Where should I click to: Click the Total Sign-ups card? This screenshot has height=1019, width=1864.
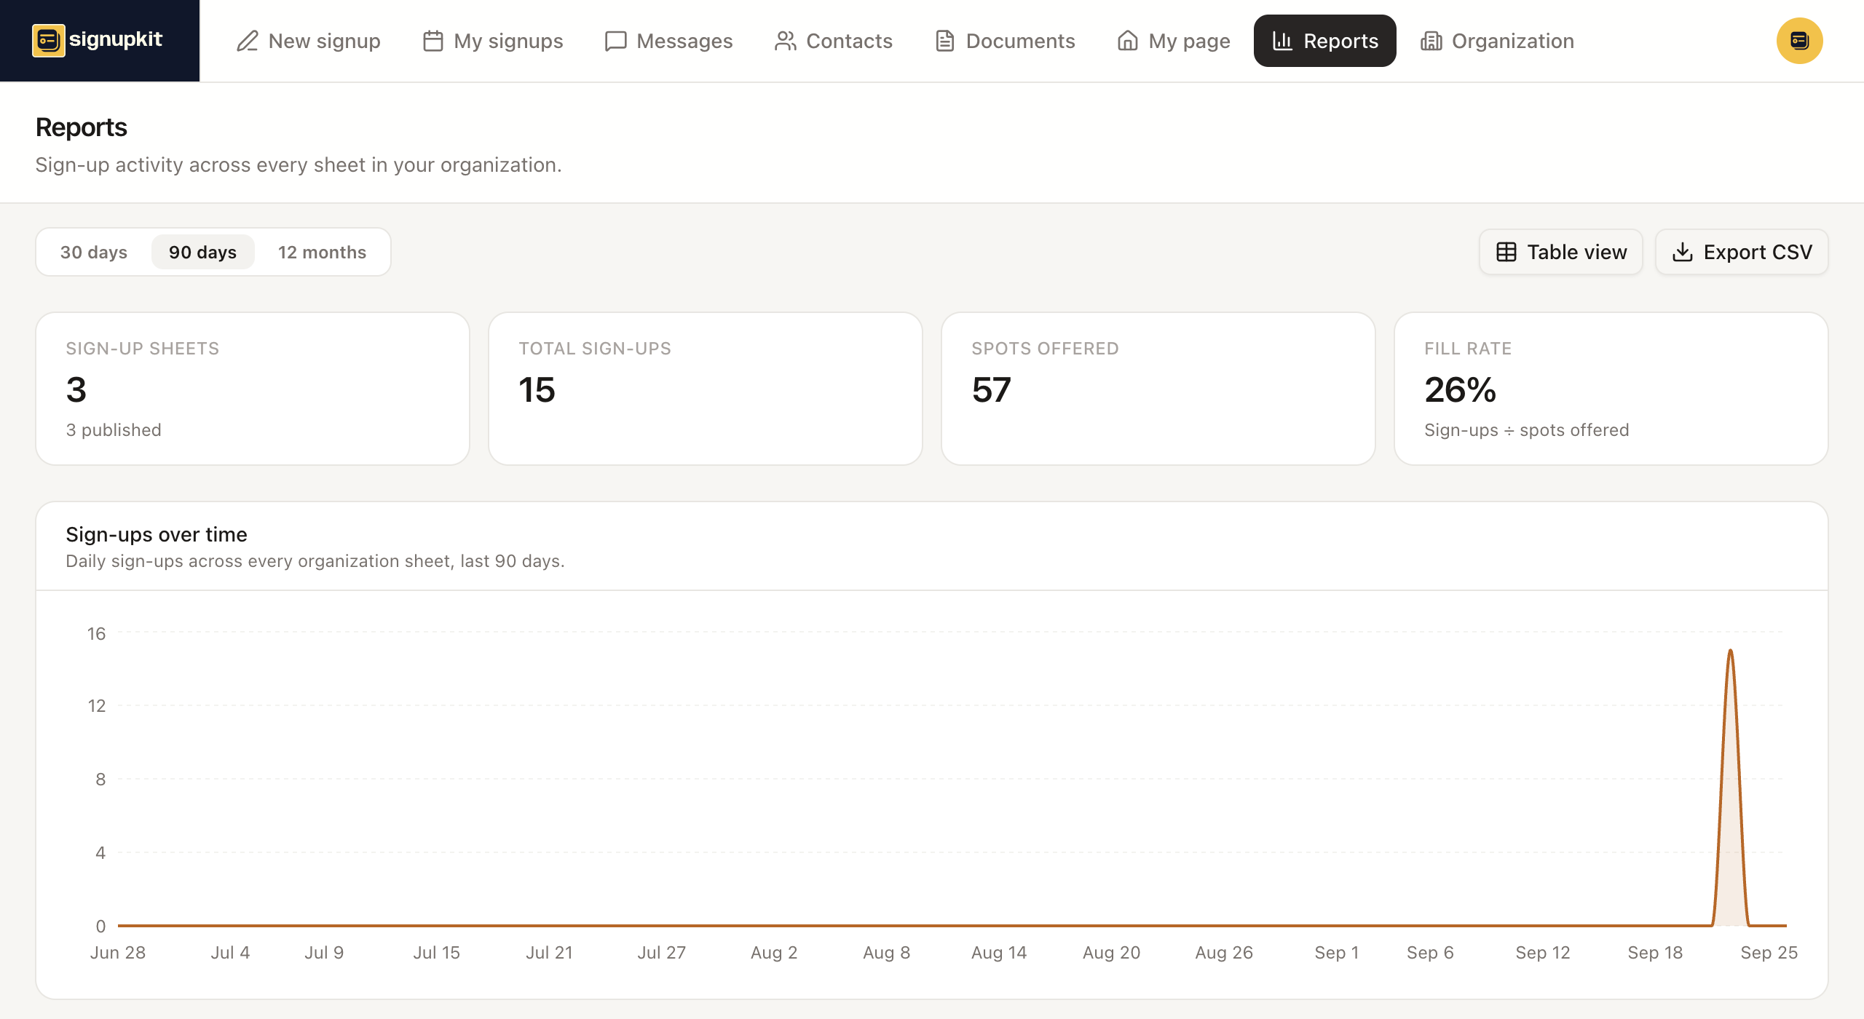tap(705, 389)
